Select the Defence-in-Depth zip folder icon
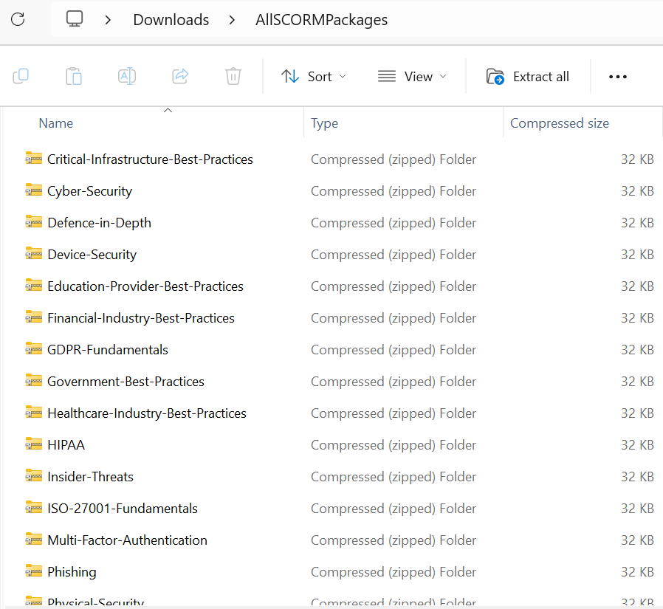The image size is (663, 609). tap(34, 222)
